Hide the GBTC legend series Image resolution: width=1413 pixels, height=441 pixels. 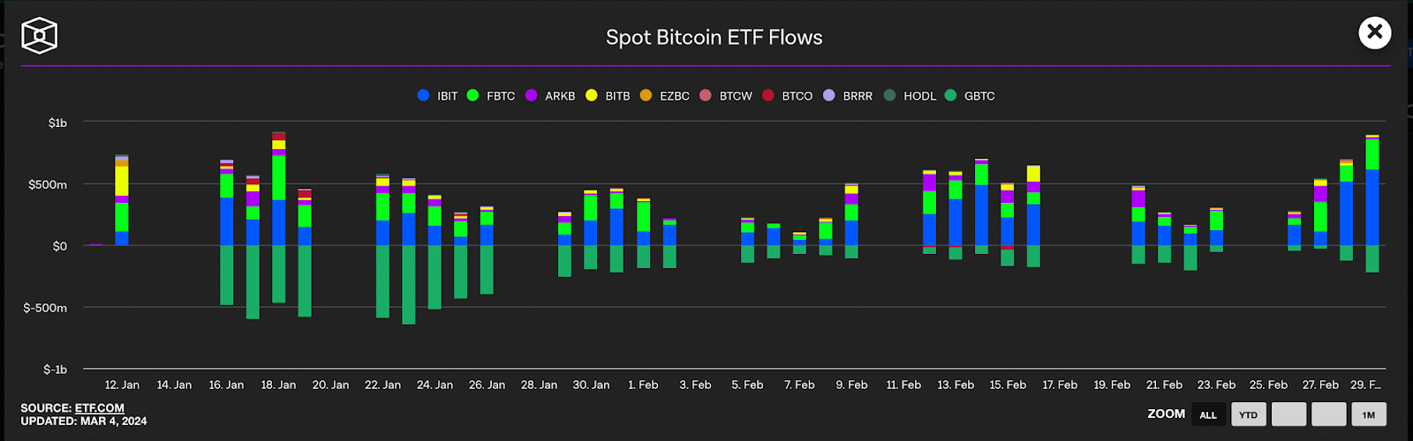point(970,95)
